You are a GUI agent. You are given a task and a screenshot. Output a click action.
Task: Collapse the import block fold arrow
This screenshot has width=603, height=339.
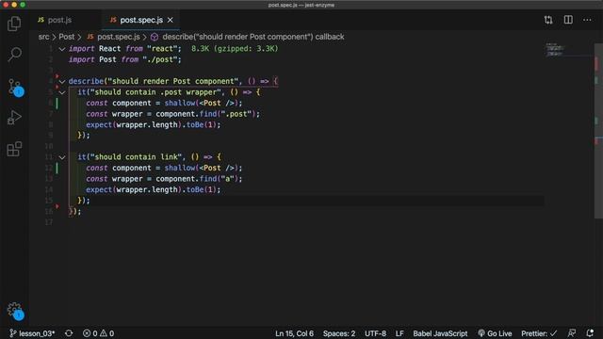click(62, 49)
